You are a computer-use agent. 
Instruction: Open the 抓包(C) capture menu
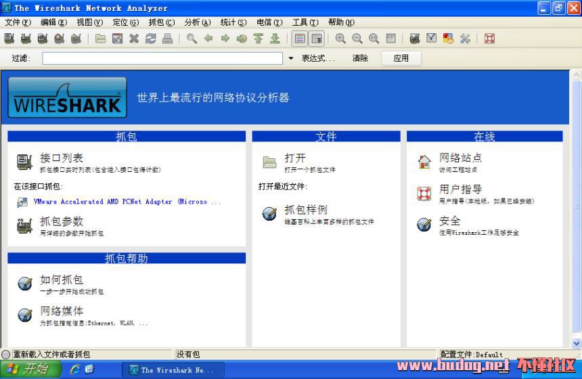click(x=161, y=22)
